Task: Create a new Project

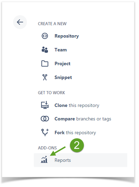Action: pos(62,64)
